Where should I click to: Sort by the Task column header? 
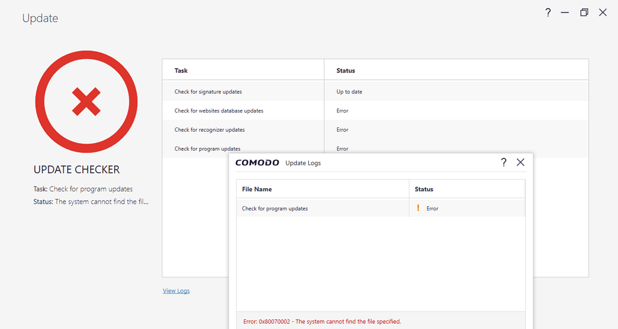pyautogui.click(x=181, y=71)
